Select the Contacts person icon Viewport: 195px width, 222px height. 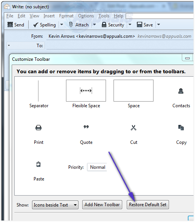click(x=181, y=91)
